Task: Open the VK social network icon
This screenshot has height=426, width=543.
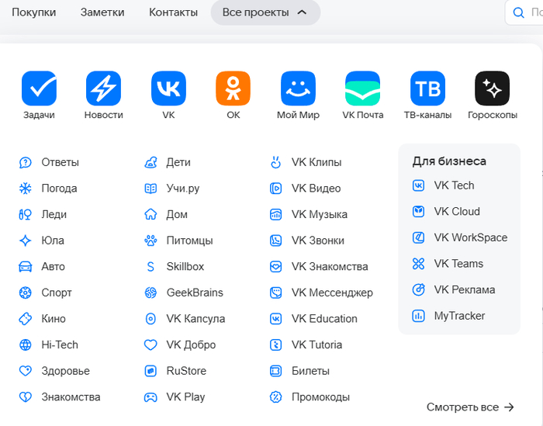Action: [x=168, y=89]
